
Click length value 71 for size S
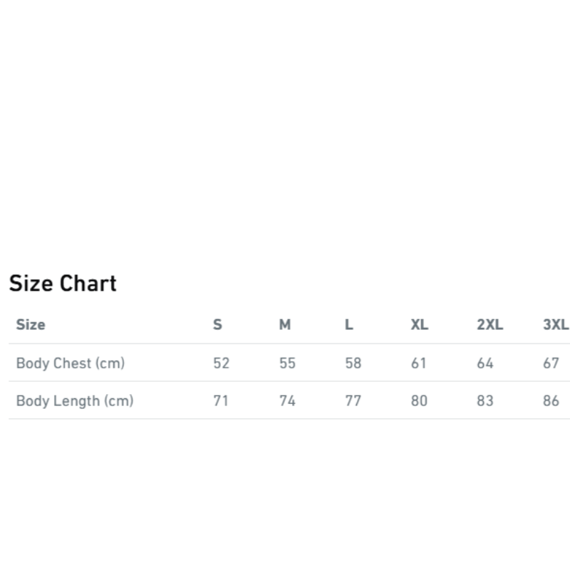pyautogui.click(x=221, y=400)
